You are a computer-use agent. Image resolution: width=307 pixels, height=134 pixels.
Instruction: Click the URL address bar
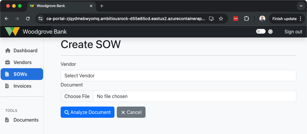126,19
